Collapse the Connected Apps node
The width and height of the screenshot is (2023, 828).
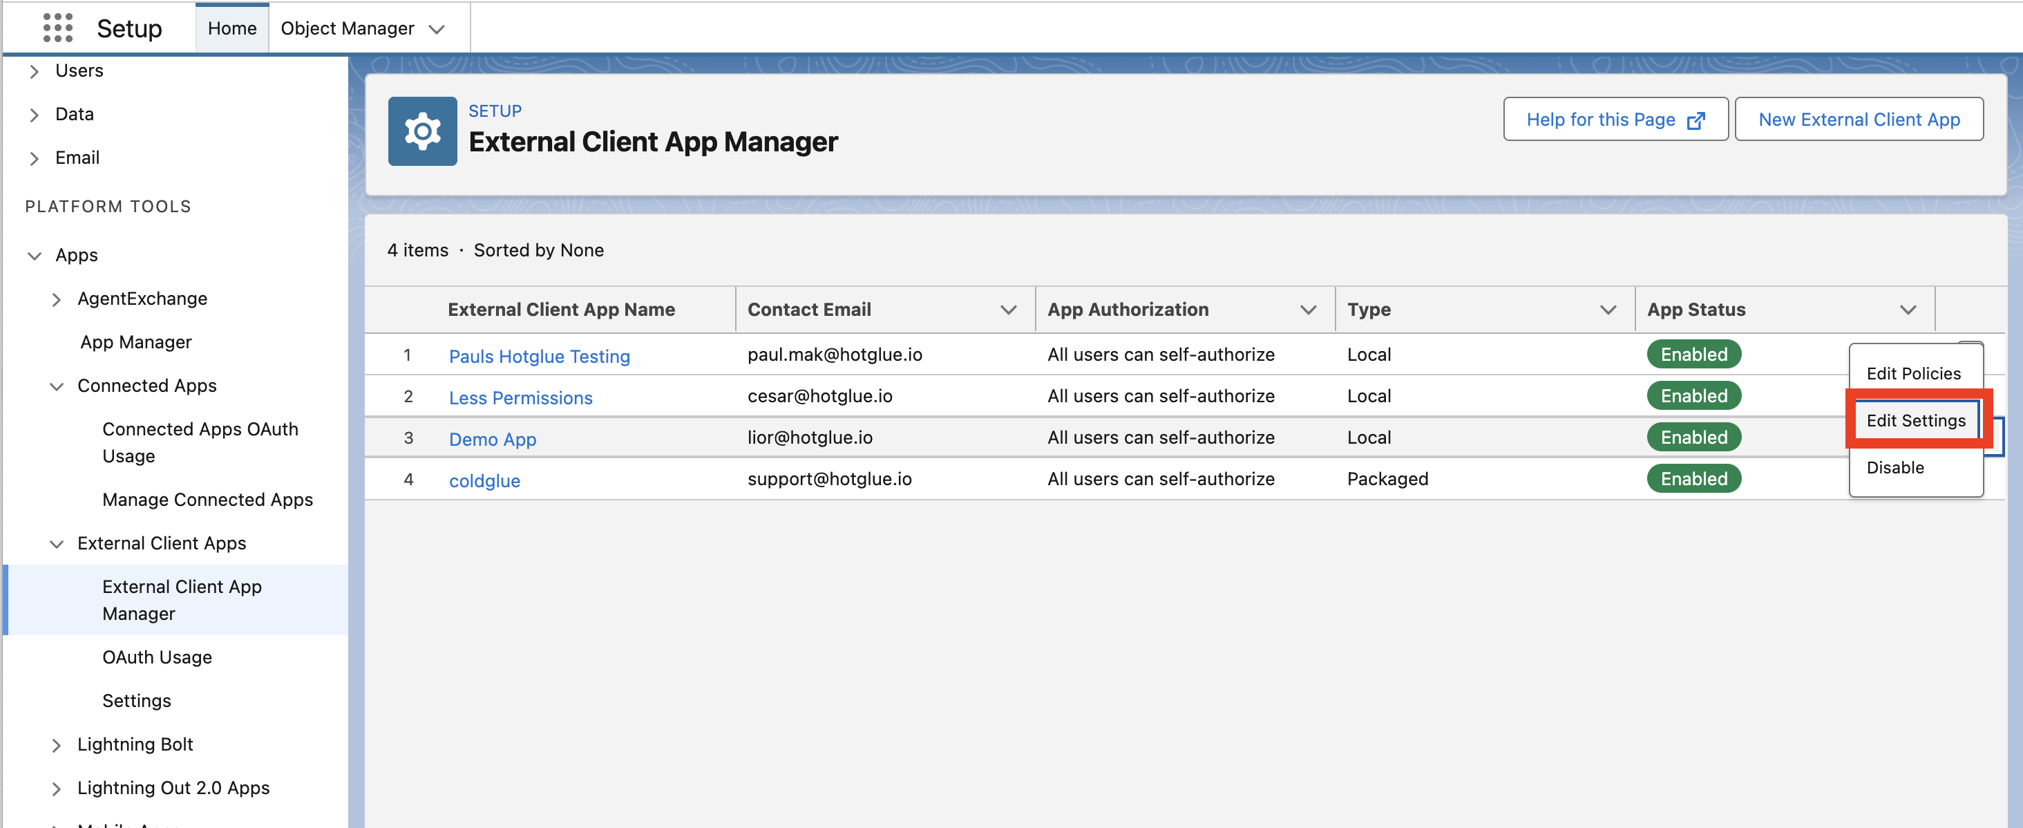pyautogui.click(x=56, y=386)
